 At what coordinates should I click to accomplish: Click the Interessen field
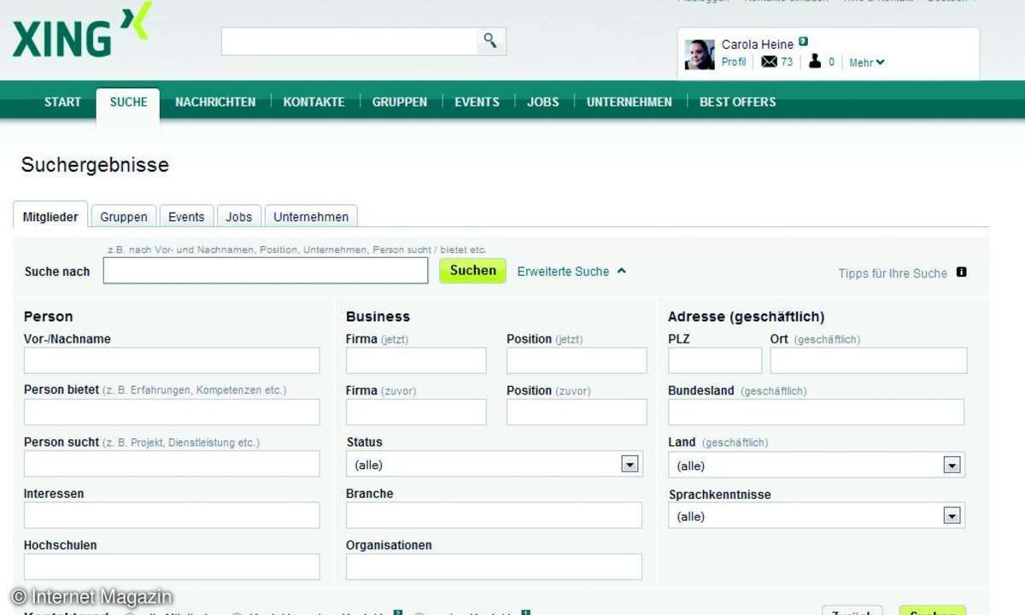[172, 515]
